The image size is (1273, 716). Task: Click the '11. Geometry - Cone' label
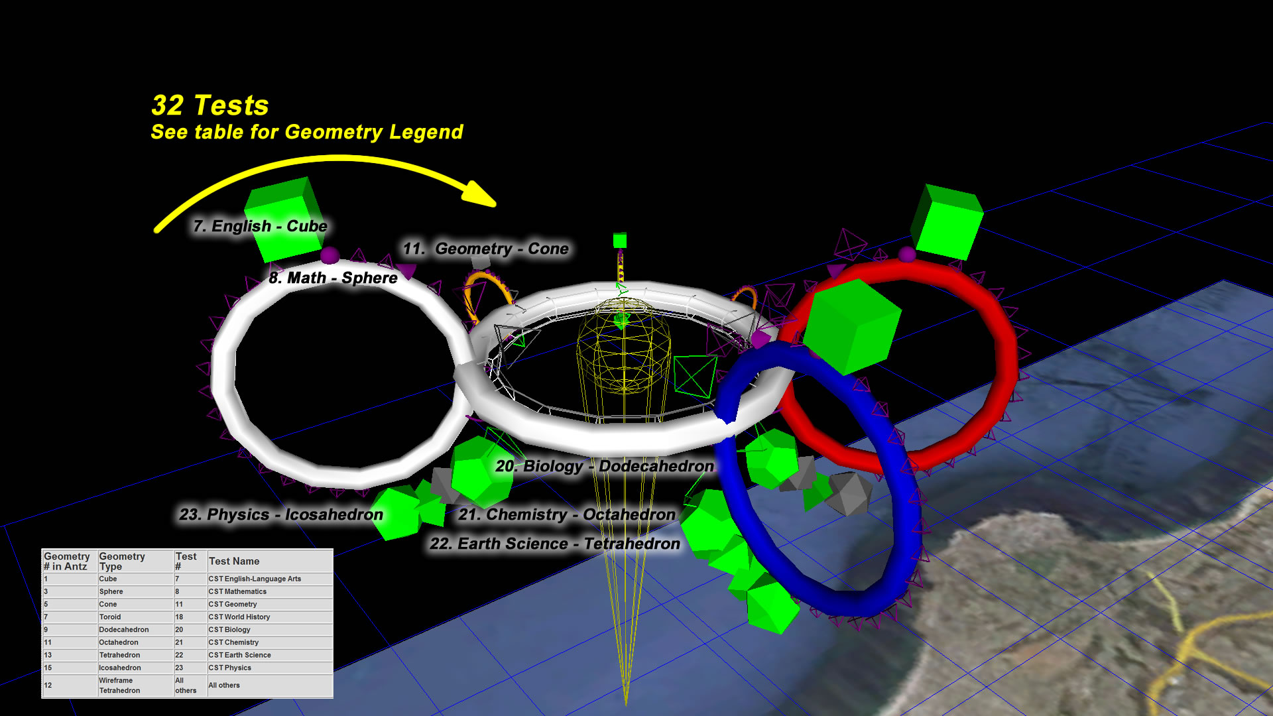[485, 249]
